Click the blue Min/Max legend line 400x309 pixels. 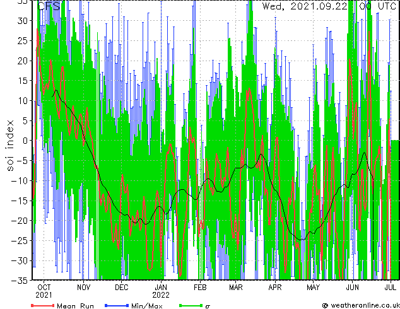coord(117,305)
